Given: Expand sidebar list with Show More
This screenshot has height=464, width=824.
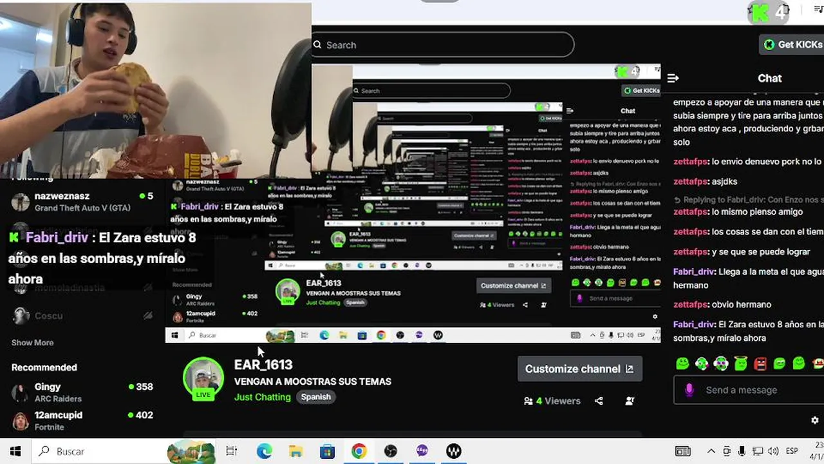Looking at the screenshot, I should (32, 343).
